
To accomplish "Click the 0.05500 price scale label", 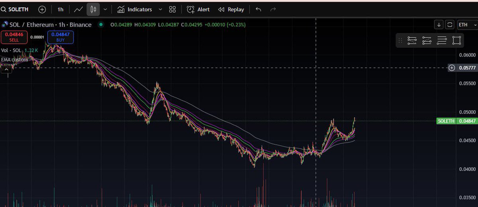I will coord(467,83).
